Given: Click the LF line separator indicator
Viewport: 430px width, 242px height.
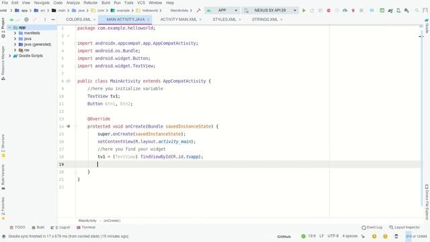Looking at the screenshot, I should [322, 236].
